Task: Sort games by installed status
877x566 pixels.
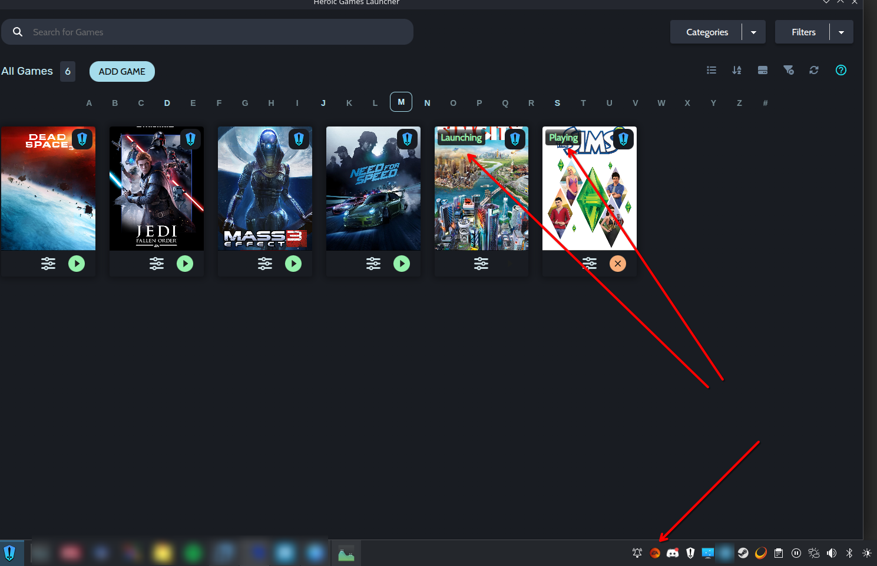Action: (x=763, y=70)
